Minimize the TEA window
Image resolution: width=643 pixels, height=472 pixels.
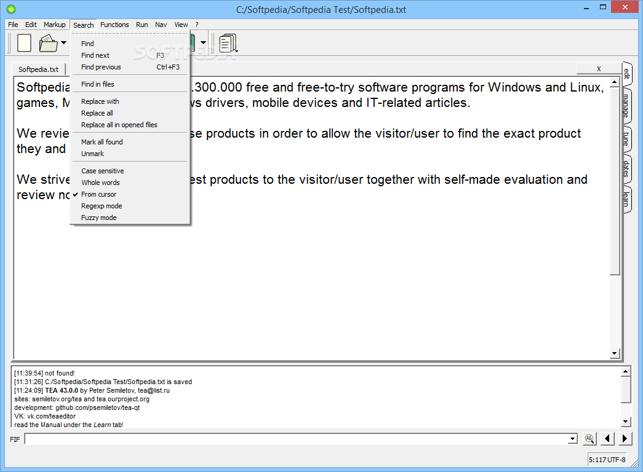click(x=587, y=7)
